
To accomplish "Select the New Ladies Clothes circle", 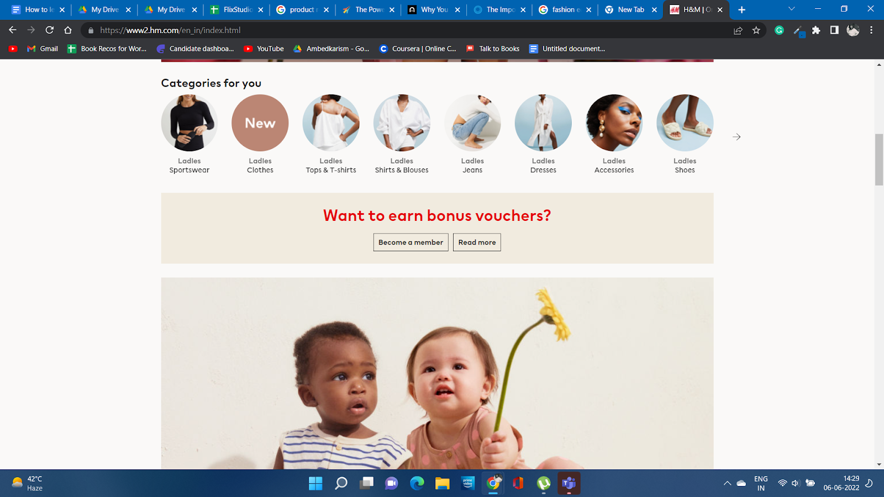I will tap(260, 123).
